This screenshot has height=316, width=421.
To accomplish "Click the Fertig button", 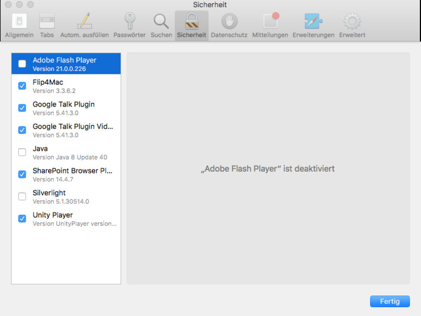I will (390, 301).
